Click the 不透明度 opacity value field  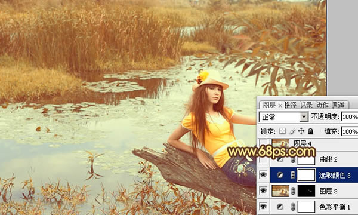point(350,116)
